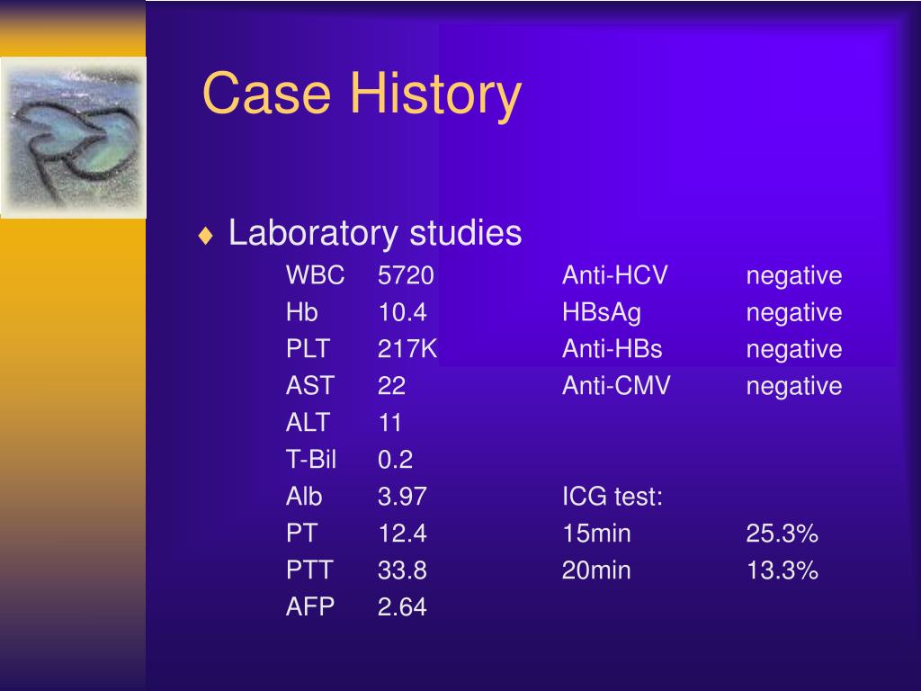
Task: Click the ICG result "13.3%"
Action: pyautogui.click(x=782, y=570)
